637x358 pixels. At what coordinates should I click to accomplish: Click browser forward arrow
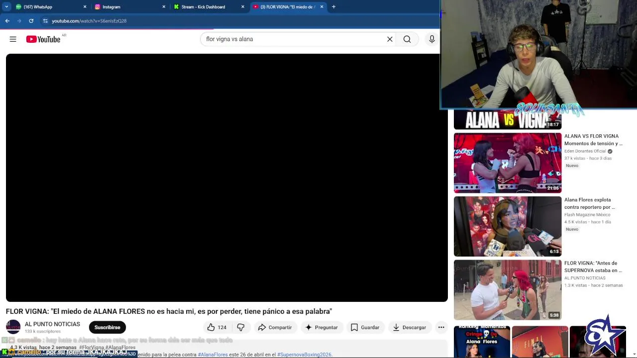pos(19,21)
